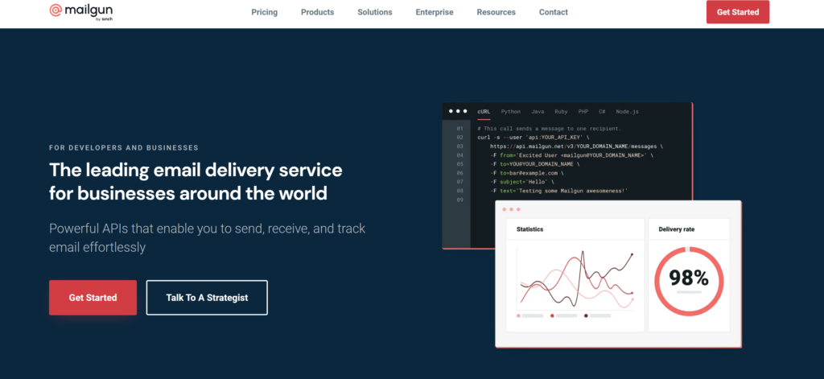The height and width of the screenshot is (379, 824).
Task: Switch to the Python code tab
Action: coord(510,112)
